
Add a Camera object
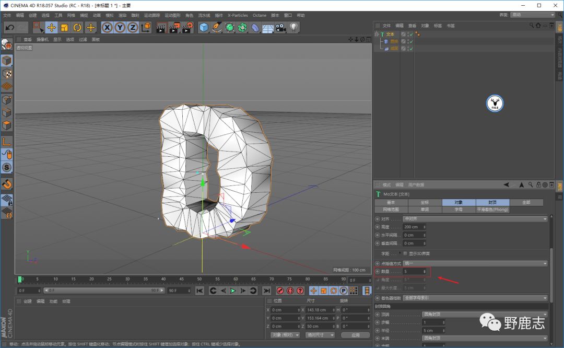click(281, 28)
